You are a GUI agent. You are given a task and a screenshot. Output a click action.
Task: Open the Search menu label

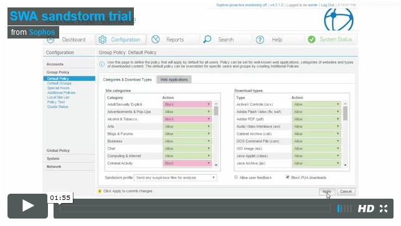point(226,40)
